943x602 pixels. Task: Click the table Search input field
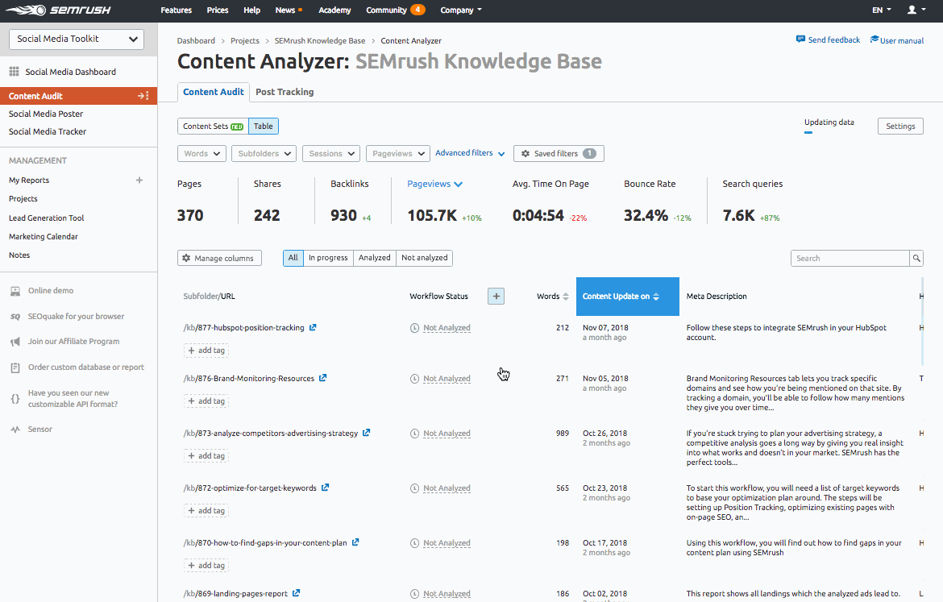tap(850, 258)
